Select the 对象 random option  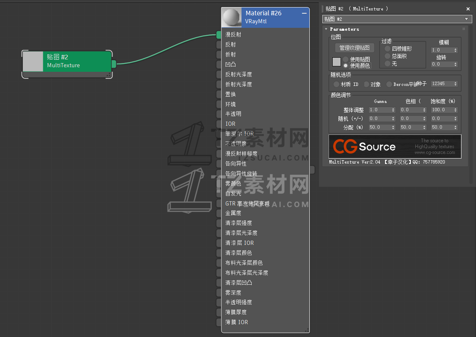coord(366,84)
